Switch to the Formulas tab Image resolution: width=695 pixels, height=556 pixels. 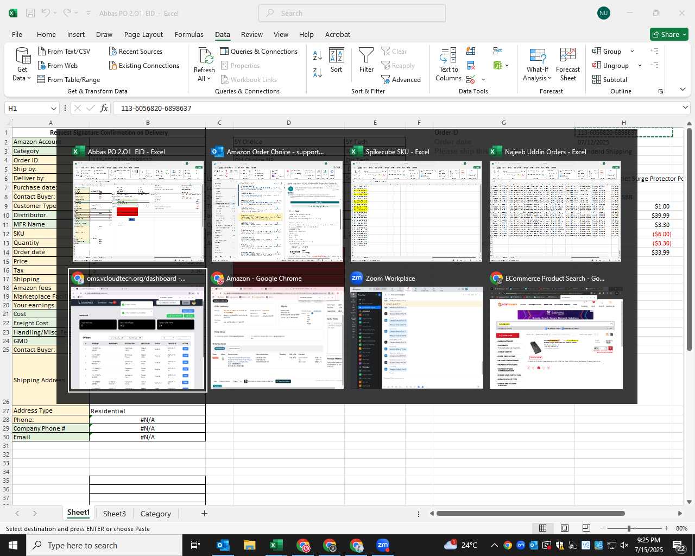point(189,34)
